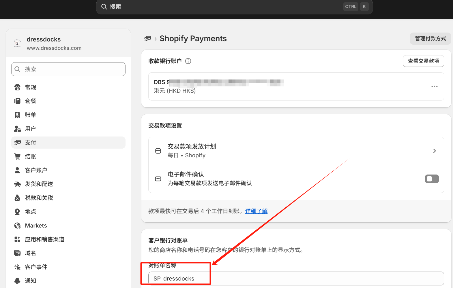Click 查看交易款项 button
The image size is (453, 288).
coord(423,61)
